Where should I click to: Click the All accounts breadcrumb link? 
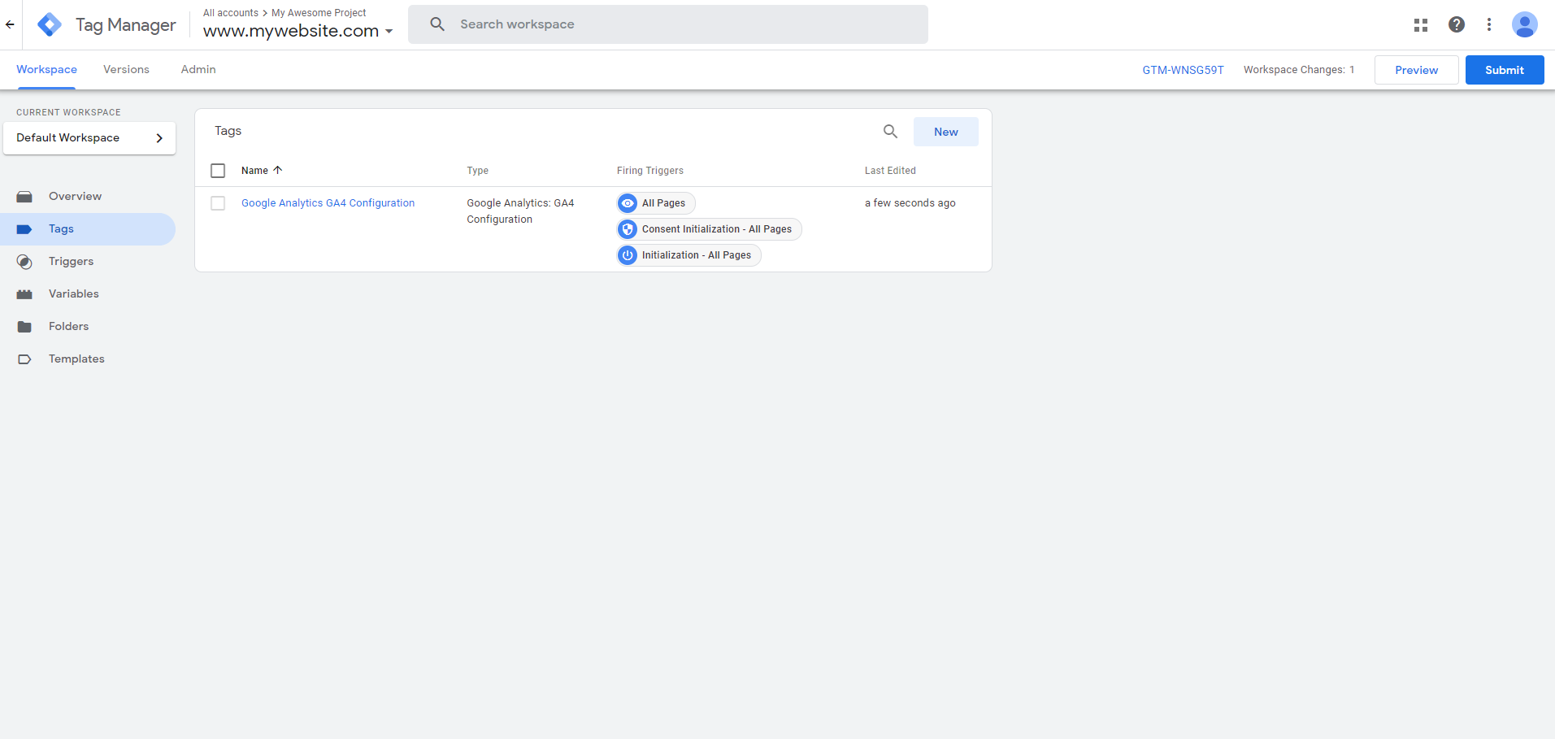pyautogui.click(x=231, y=13)
